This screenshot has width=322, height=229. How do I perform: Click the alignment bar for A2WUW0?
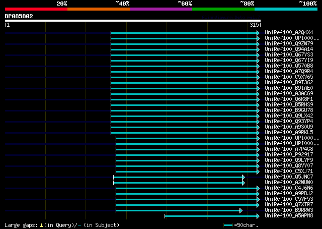coord(178,183)
